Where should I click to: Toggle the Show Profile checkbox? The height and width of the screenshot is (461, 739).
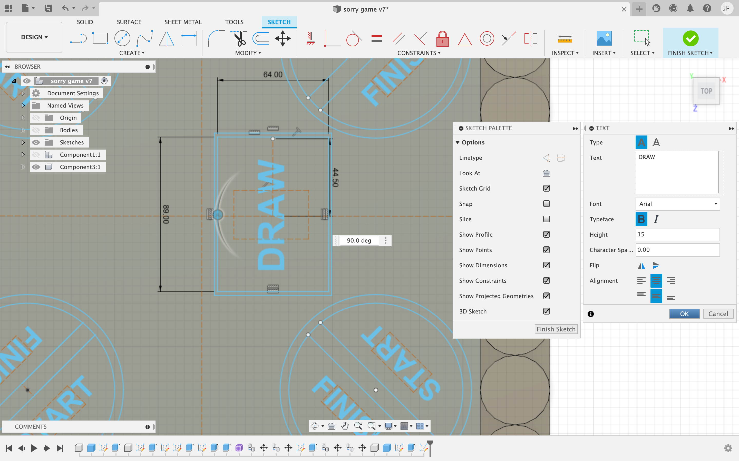point(546,234)
